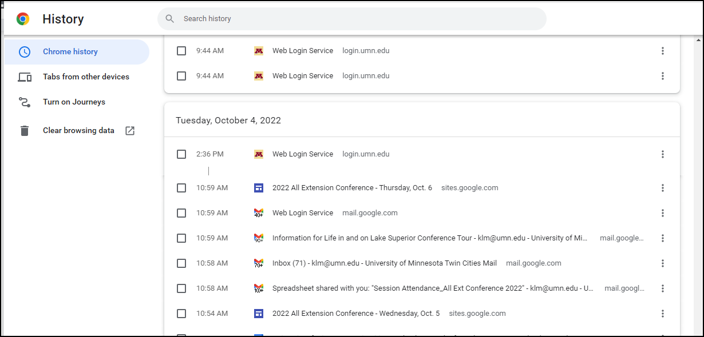Check the box for the 2:36 PM Web Login Service entry
Viewport: 704px width, 337px height.
181,154
